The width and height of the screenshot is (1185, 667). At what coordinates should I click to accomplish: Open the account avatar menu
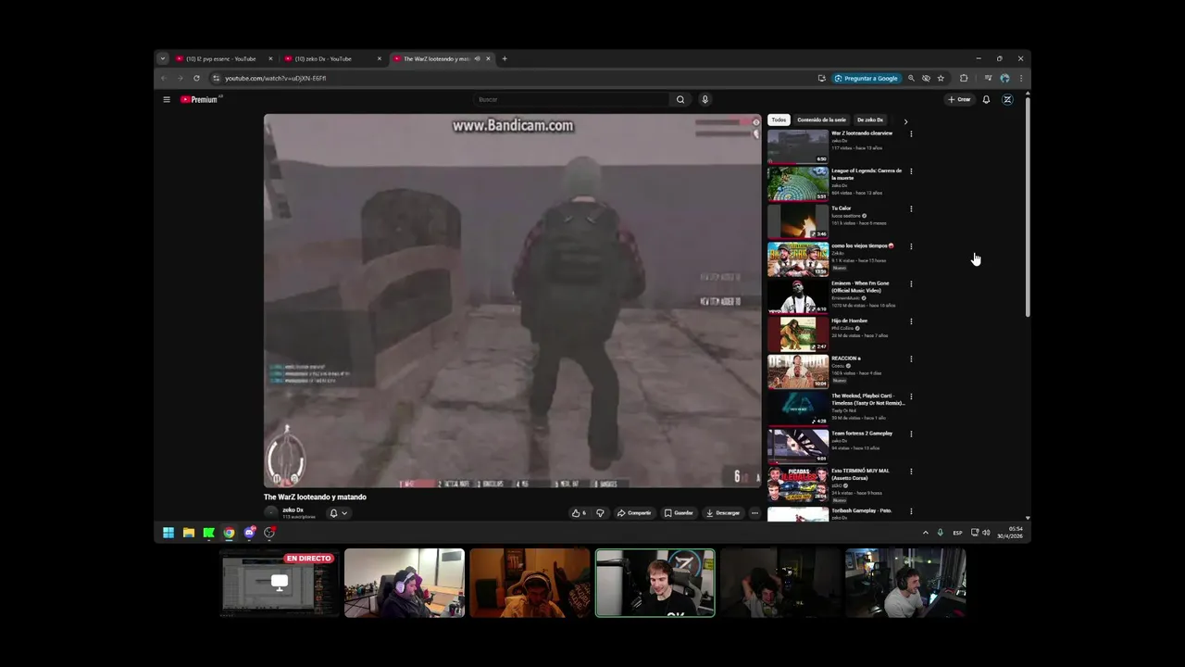[x=1007, y=99]
